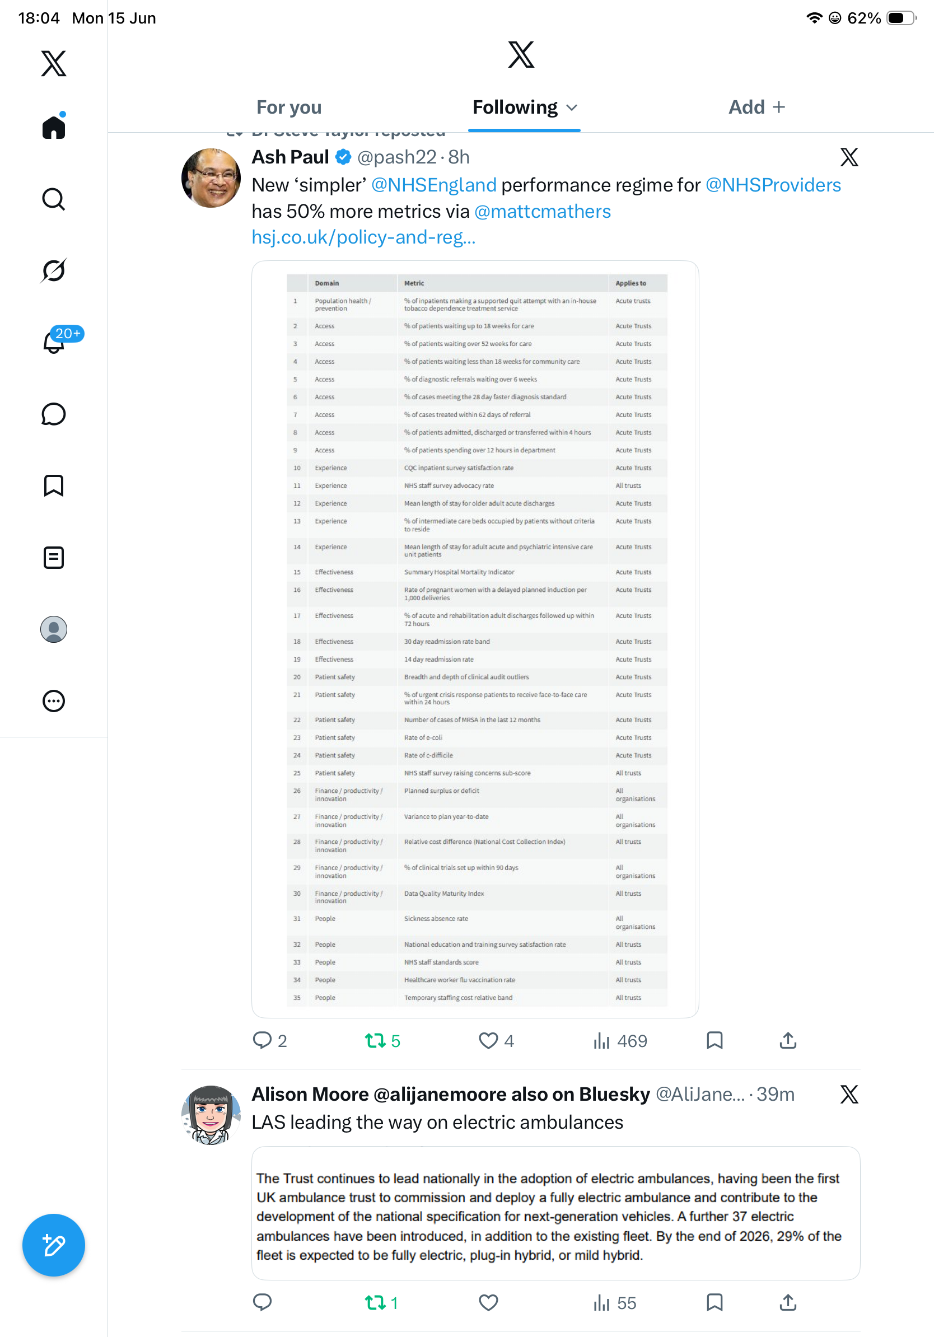This screenshot has height=1337, width=934.
Task: Open the @NHSEngland mention link
Action: tap(434, 185)
